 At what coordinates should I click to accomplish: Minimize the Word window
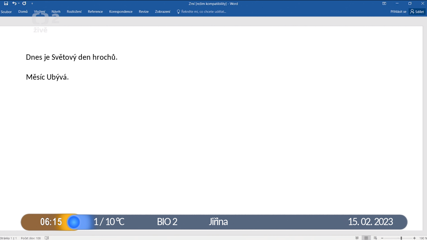pyautogui.click(x=397, y=4)
